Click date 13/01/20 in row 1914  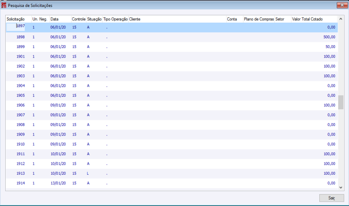coord(58,183)
